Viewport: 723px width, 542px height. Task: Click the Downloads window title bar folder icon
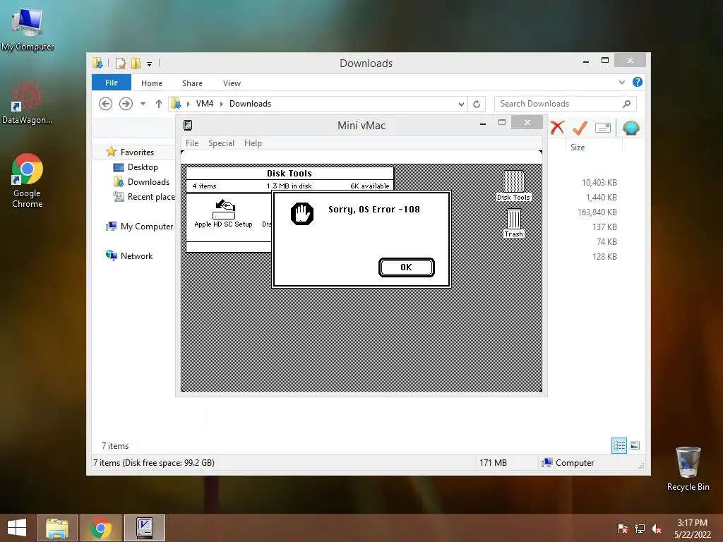[97, 63]
